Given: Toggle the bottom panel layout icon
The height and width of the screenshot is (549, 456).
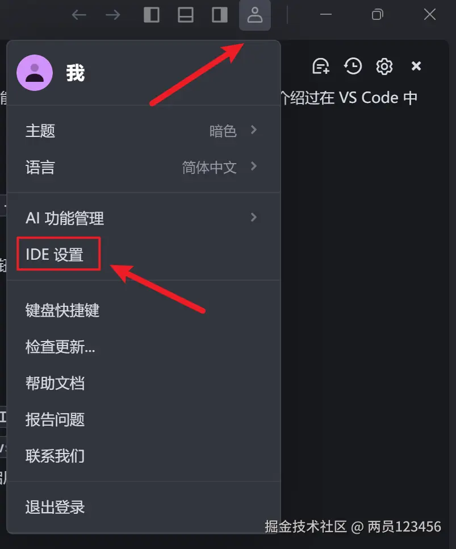Looking at the screenshot, I should pos(186,15).
